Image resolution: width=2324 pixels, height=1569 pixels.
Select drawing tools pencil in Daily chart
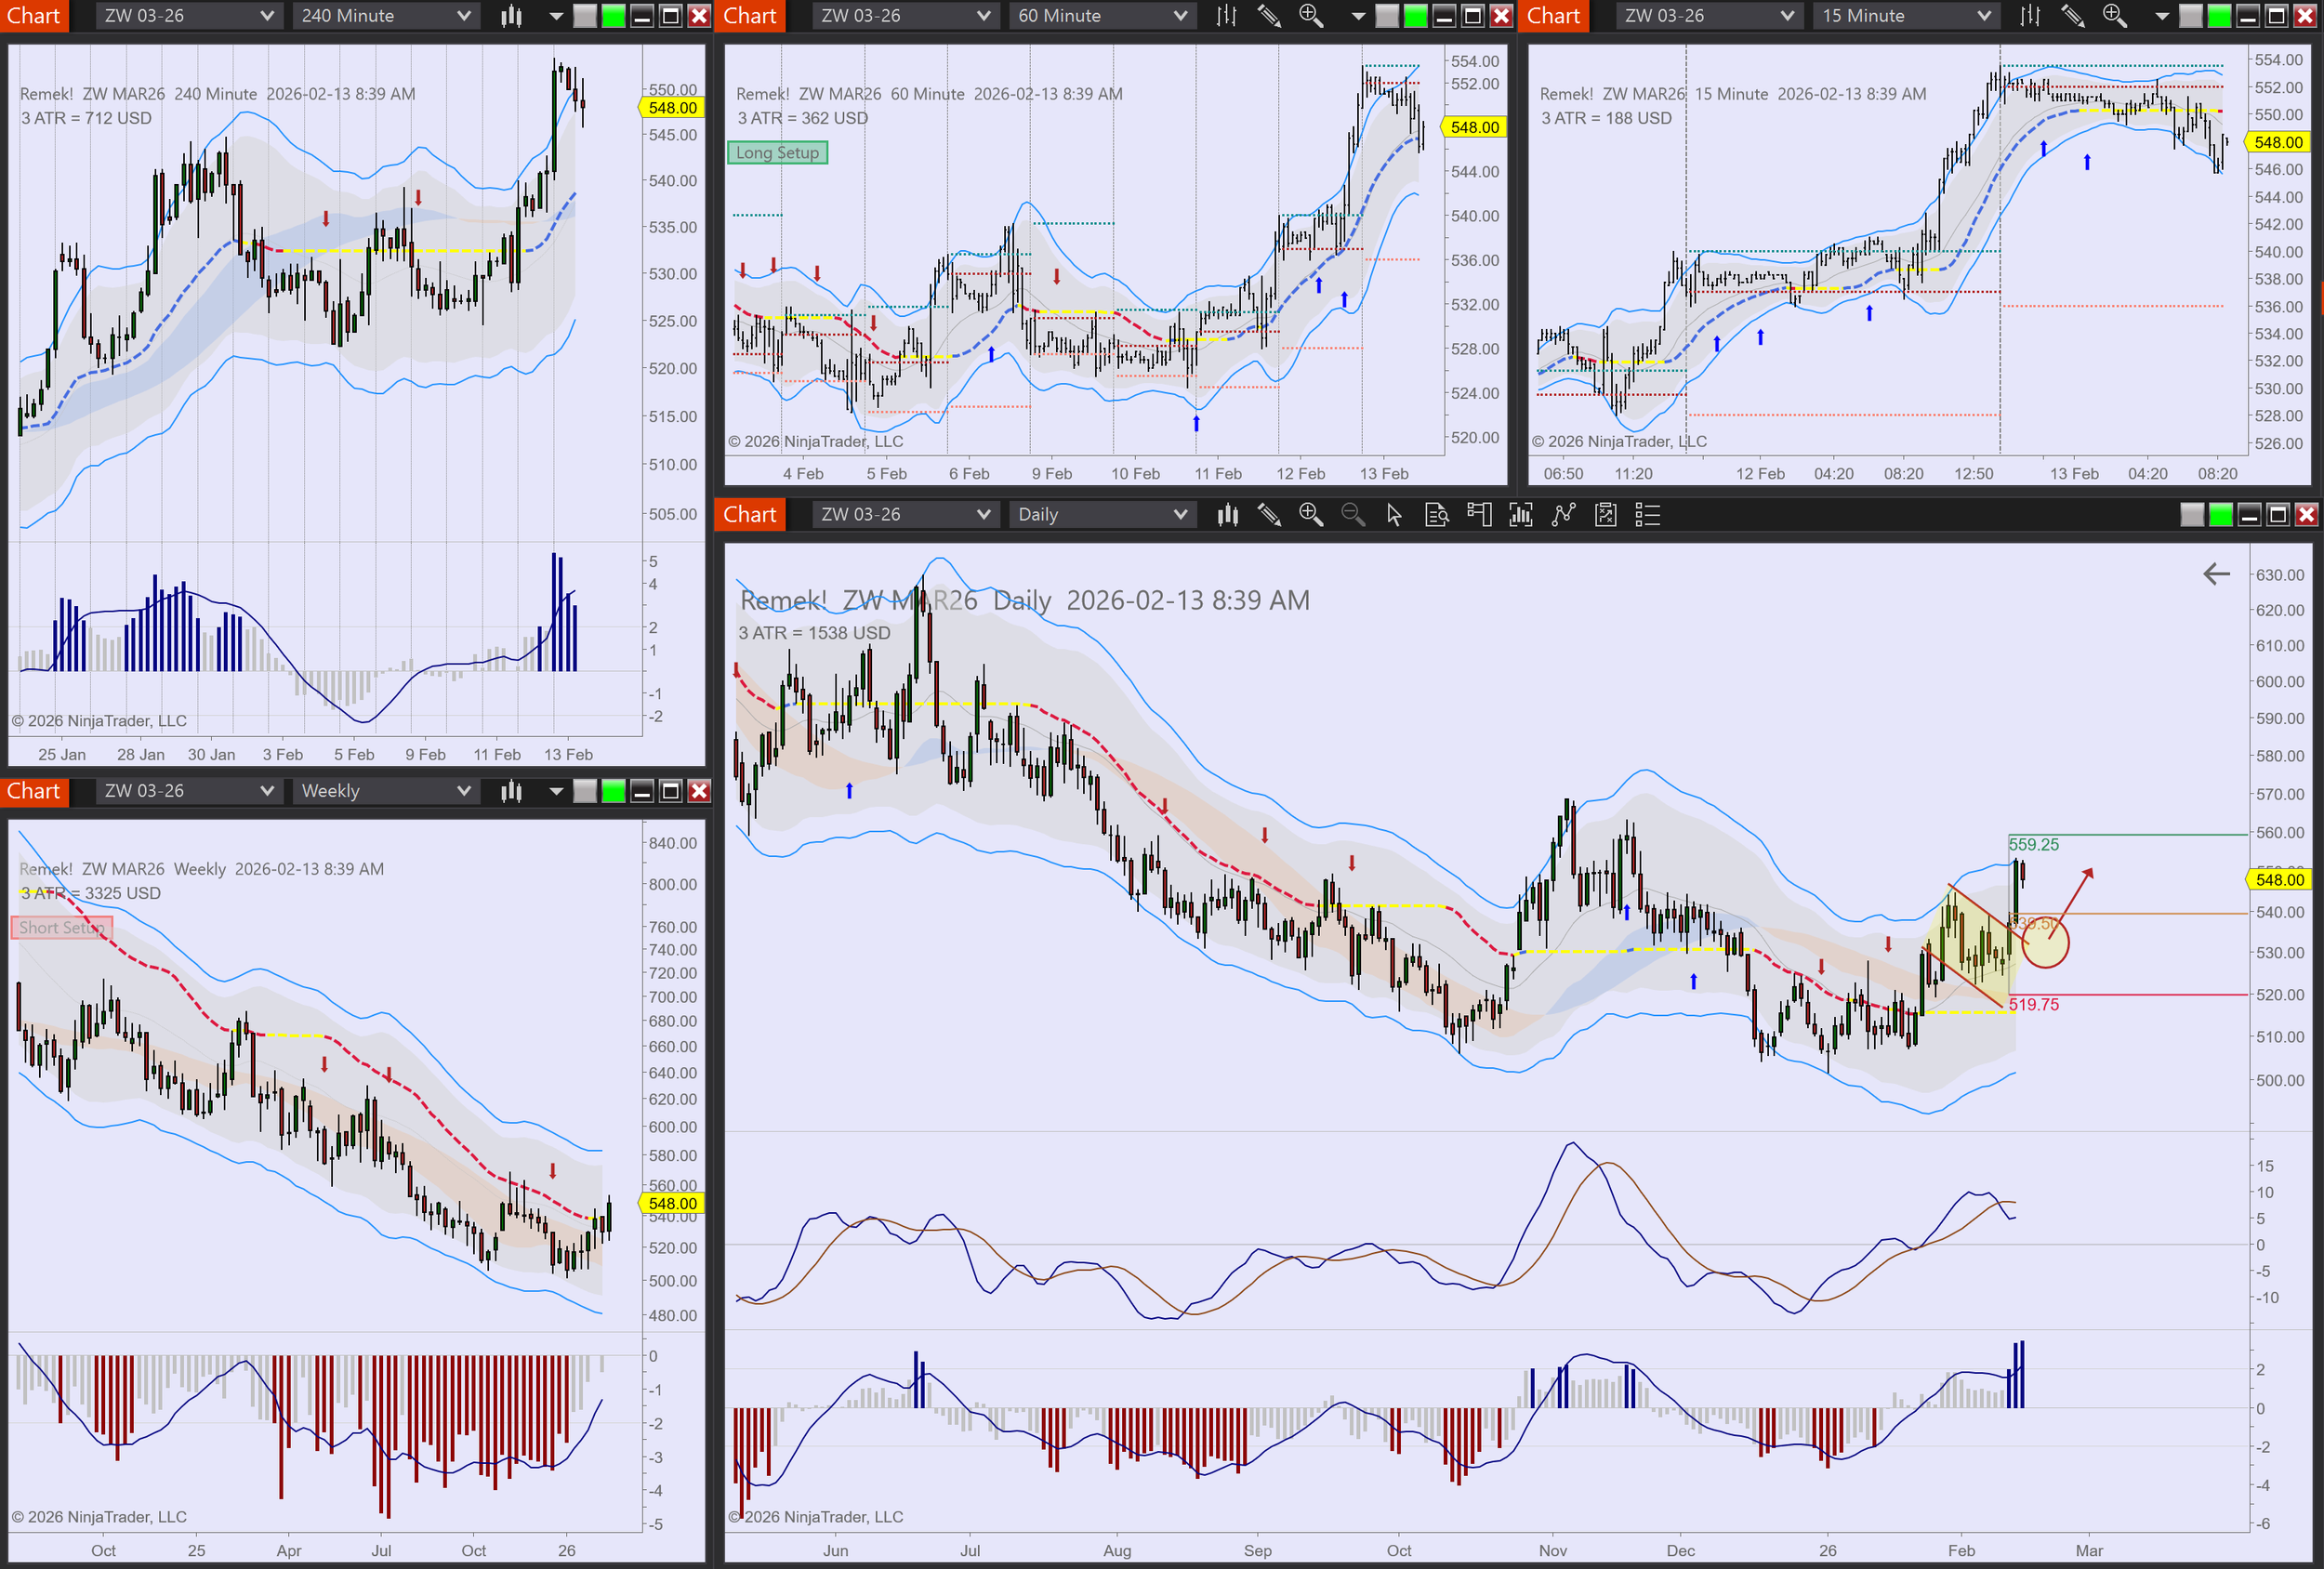[1269, 515]
